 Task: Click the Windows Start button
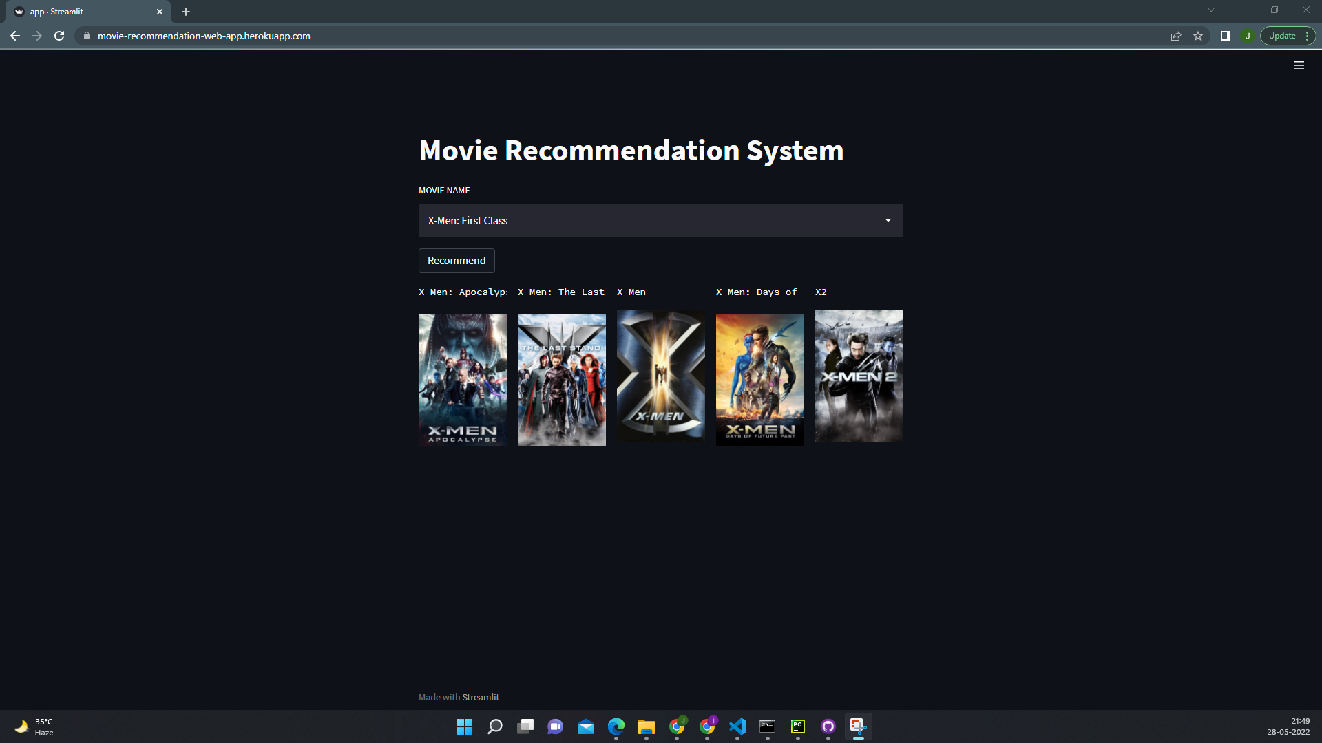click(464, 726)
